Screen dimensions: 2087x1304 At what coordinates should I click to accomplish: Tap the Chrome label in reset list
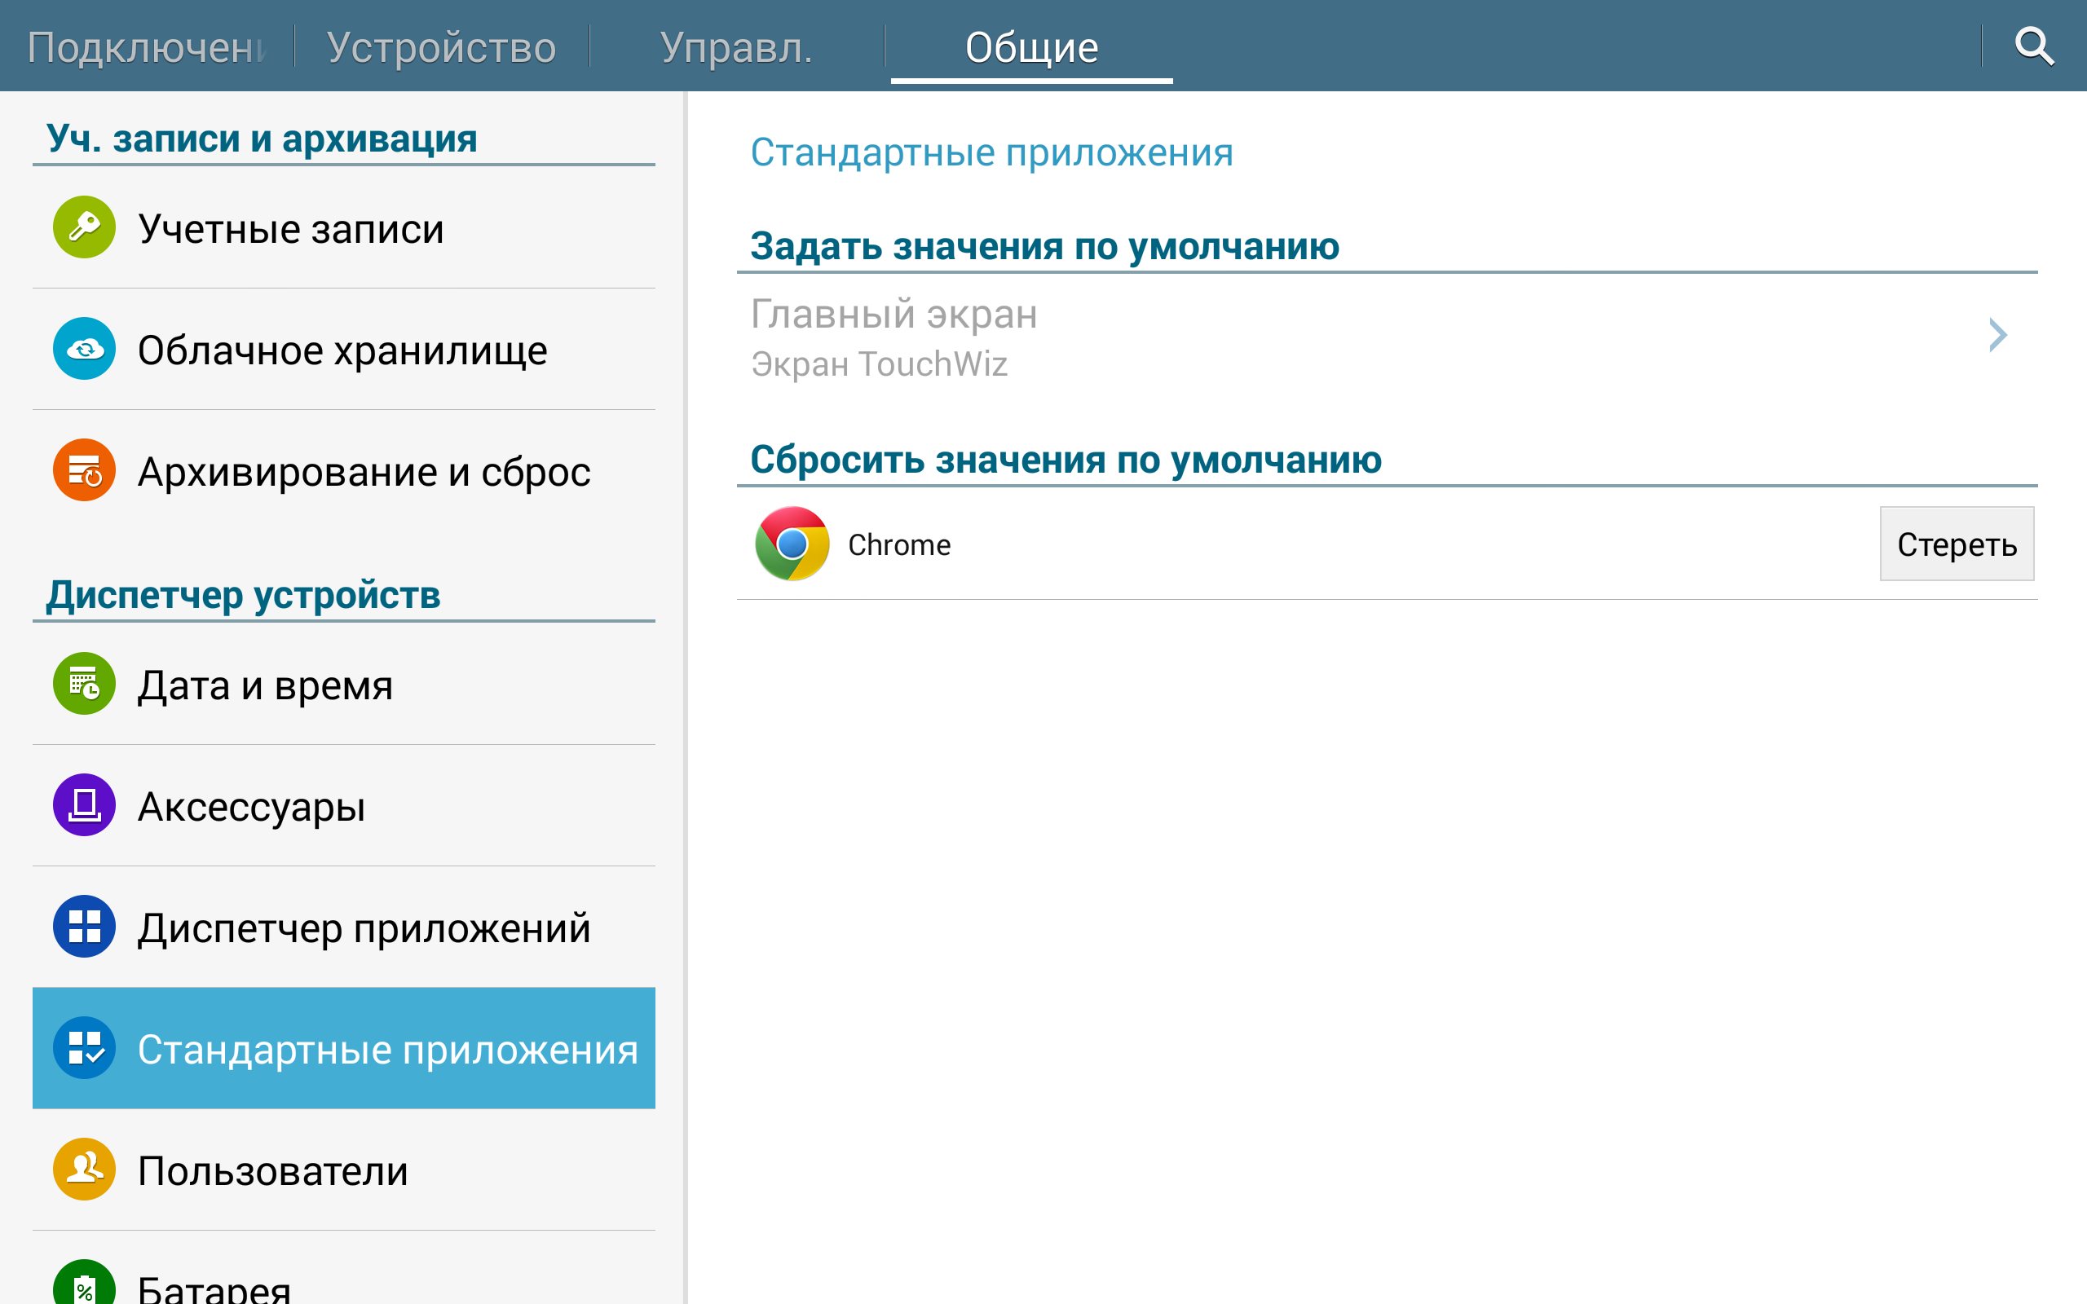coord(898,545)
